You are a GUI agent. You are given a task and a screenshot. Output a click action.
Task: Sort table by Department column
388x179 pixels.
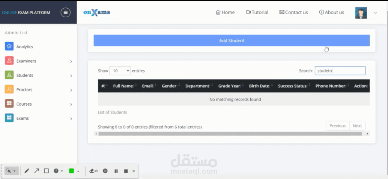(200, 86)
